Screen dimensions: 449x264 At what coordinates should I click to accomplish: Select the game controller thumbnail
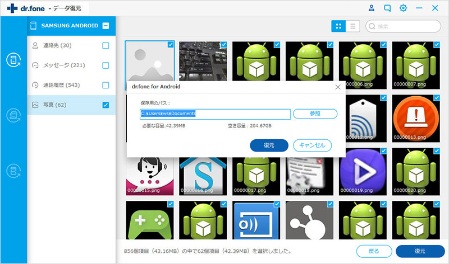point(150,220)
